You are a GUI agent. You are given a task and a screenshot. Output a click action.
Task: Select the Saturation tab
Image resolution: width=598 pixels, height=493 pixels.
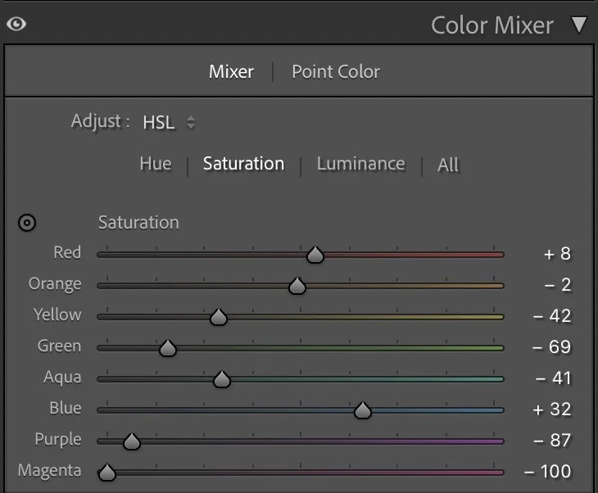[243, 164]
